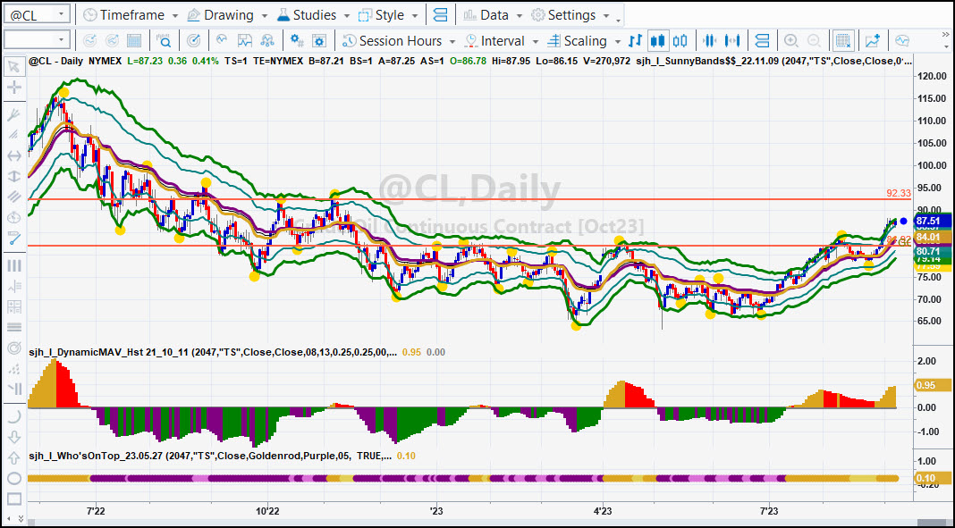
Task: Click the 7'23 date axis label
Action: tap(769, 510)
